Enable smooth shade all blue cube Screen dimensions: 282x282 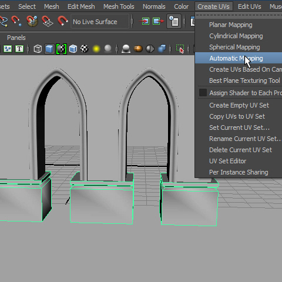[x=49, y=49]
